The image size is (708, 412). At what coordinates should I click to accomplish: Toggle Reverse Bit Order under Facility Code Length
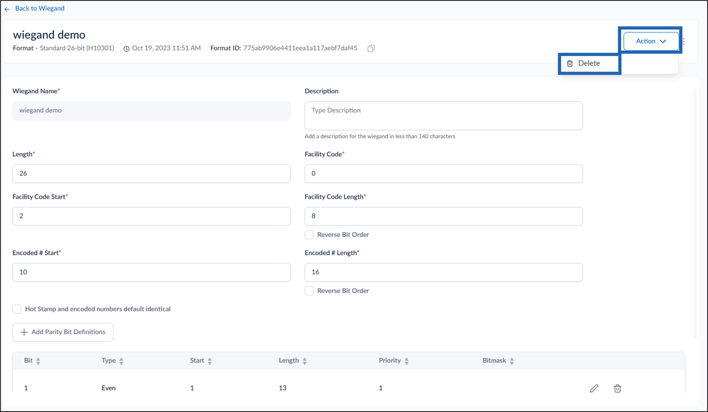click(x=309, y=235)
